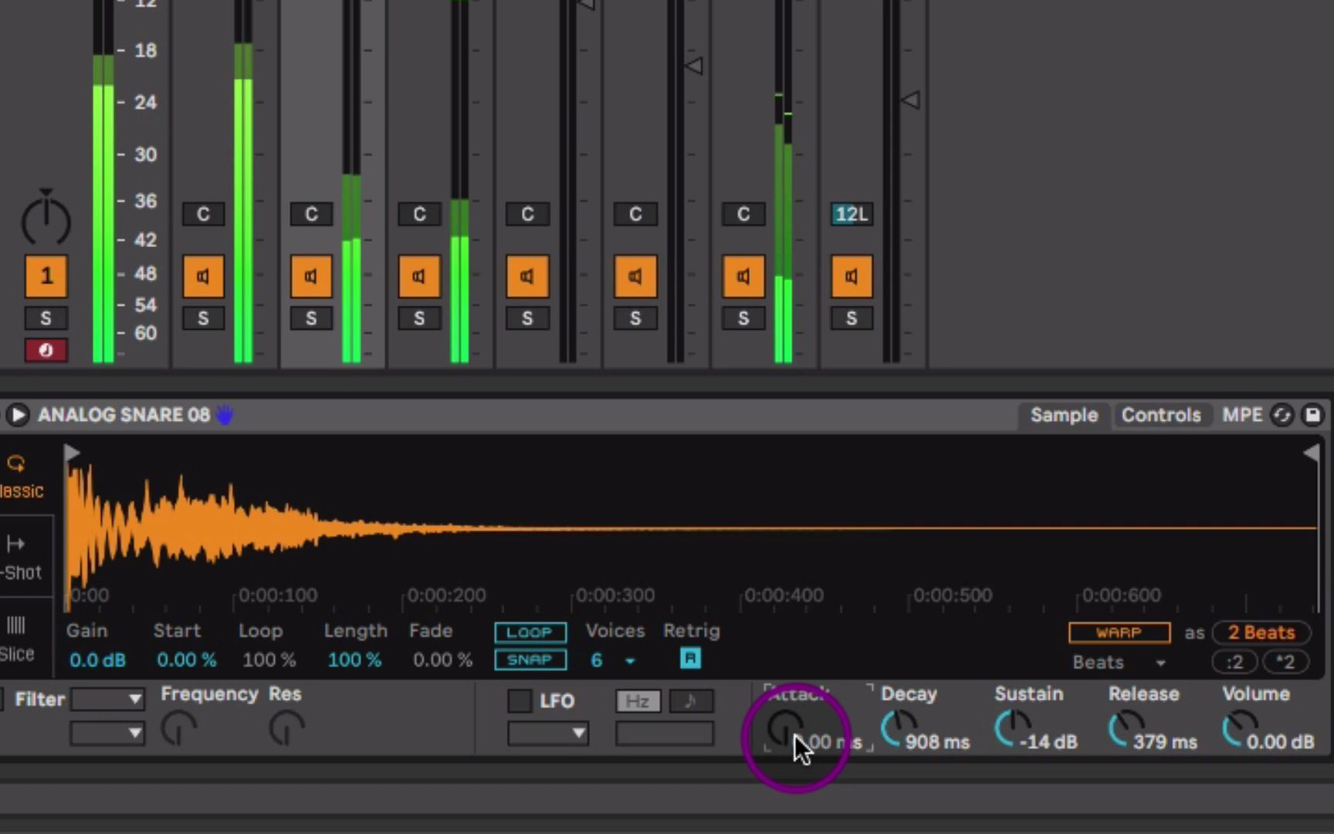Click the Decay envelope knob
The image size is (1334, 834).
[x=899, y=728]
